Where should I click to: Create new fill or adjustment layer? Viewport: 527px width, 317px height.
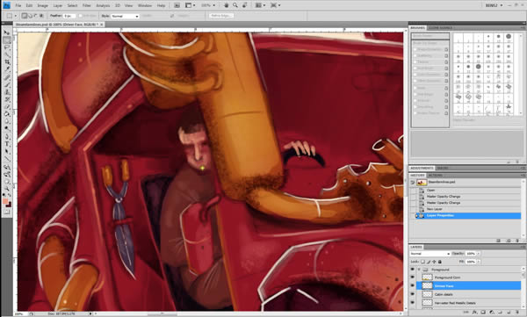tap(491, 313)
